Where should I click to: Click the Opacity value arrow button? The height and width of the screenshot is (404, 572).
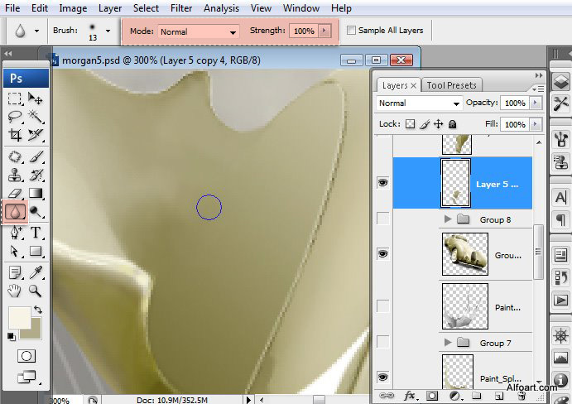(535, 103)
